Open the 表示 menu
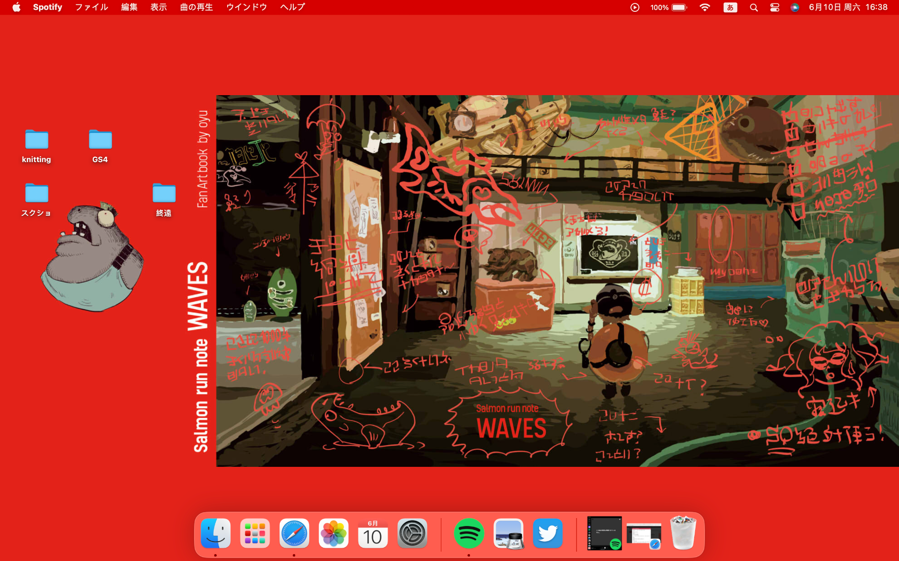899x561 pixels. tap(158, 7)
